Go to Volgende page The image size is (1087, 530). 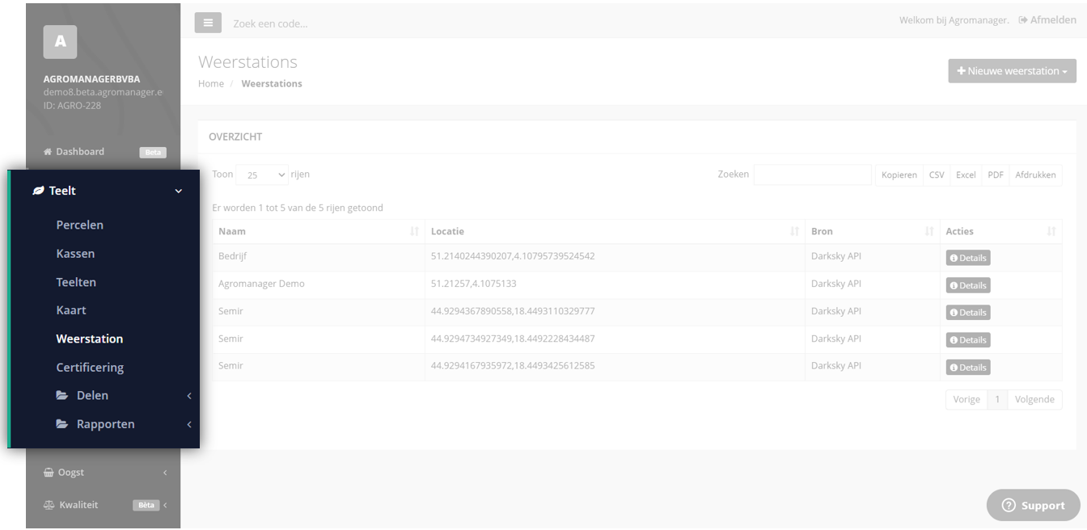click(x=1034, y=399)
